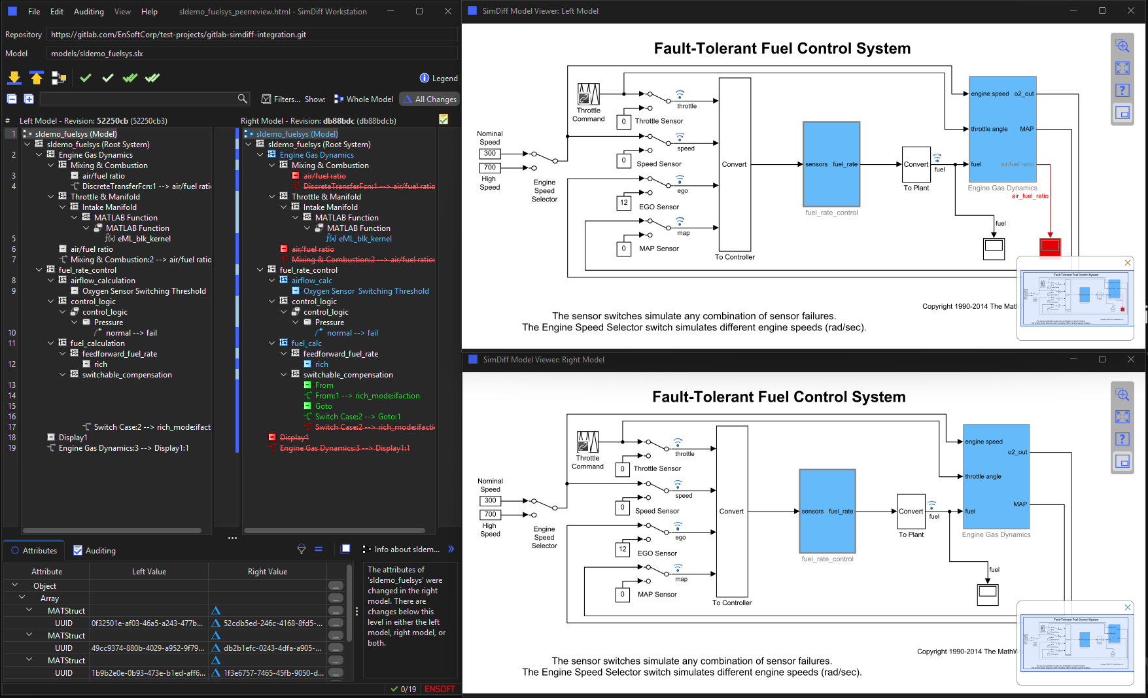Switch to the Auditing tab in the bottom panel
The width and height of the screenshot is (1148, 698).
[94, 551]
